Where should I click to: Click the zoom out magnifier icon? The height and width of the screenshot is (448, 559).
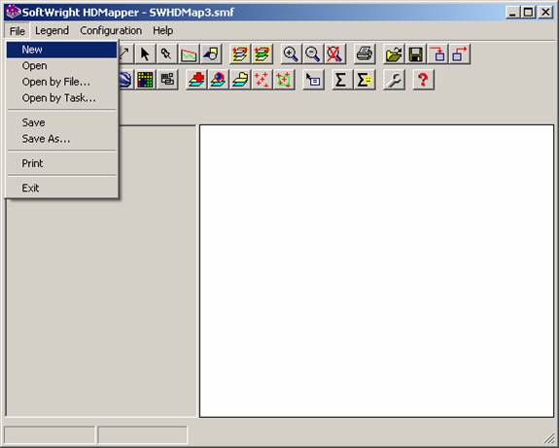313,54
